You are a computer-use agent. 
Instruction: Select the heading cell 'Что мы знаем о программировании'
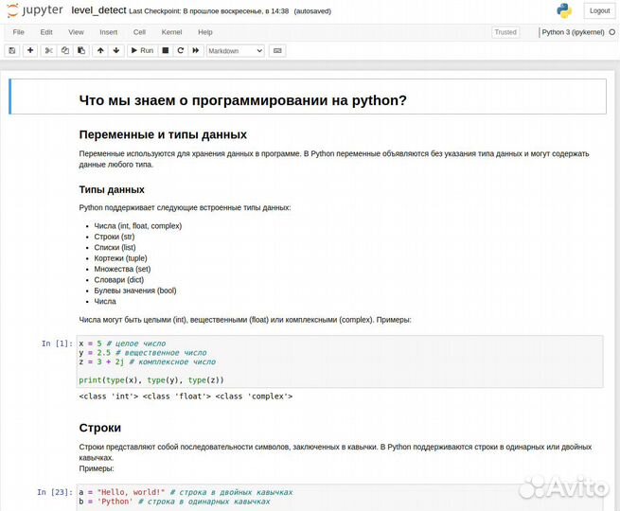point(308,97)
